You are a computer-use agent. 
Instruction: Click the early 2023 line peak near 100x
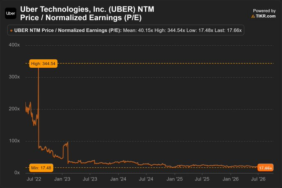click(68, 142)
